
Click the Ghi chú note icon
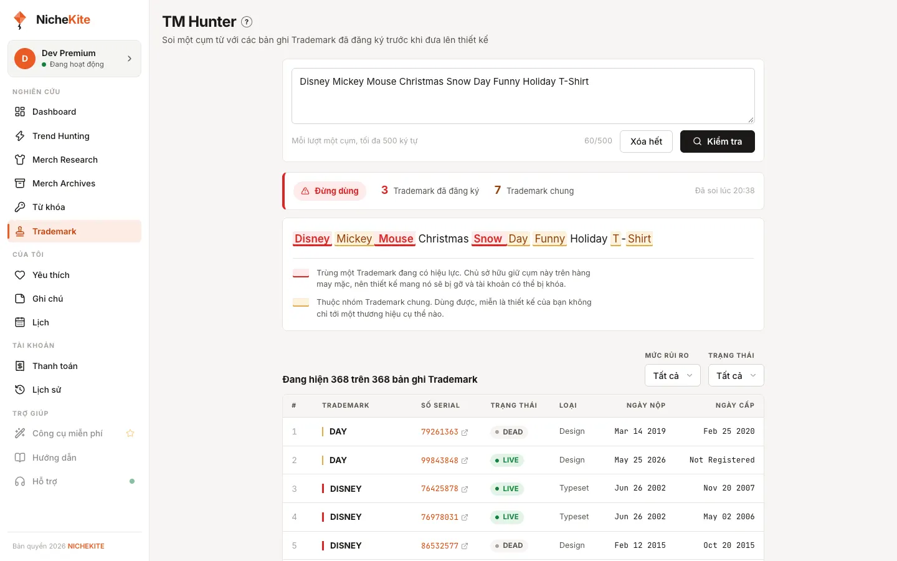20,299
